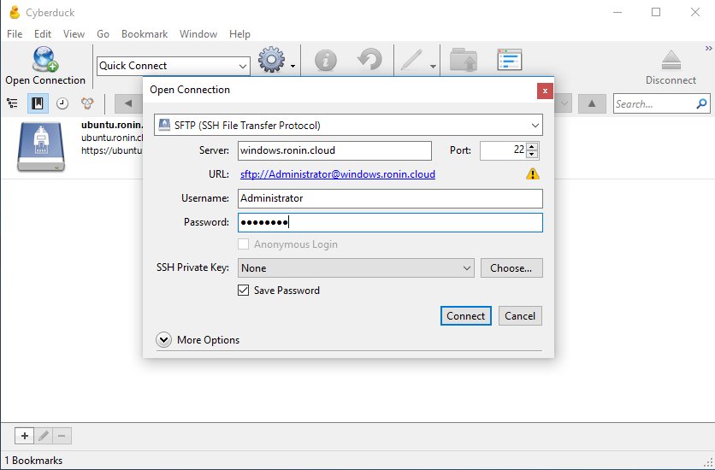Click the Refresh arrow icon
Viewport: 715px width, 470px height.
pos(369,60)
